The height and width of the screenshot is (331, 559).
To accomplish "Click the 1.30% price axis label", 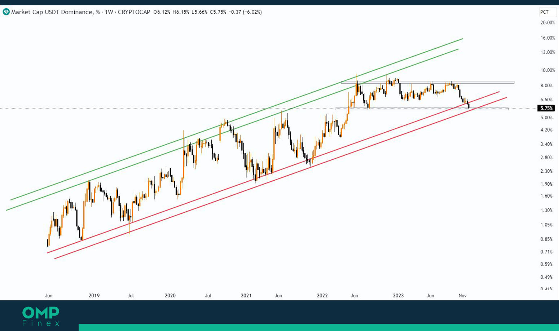I will click(546, 211).
